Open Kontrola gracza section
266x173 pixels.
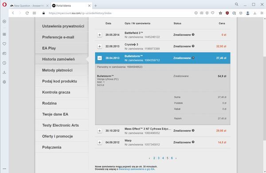[x=62, y=92]
